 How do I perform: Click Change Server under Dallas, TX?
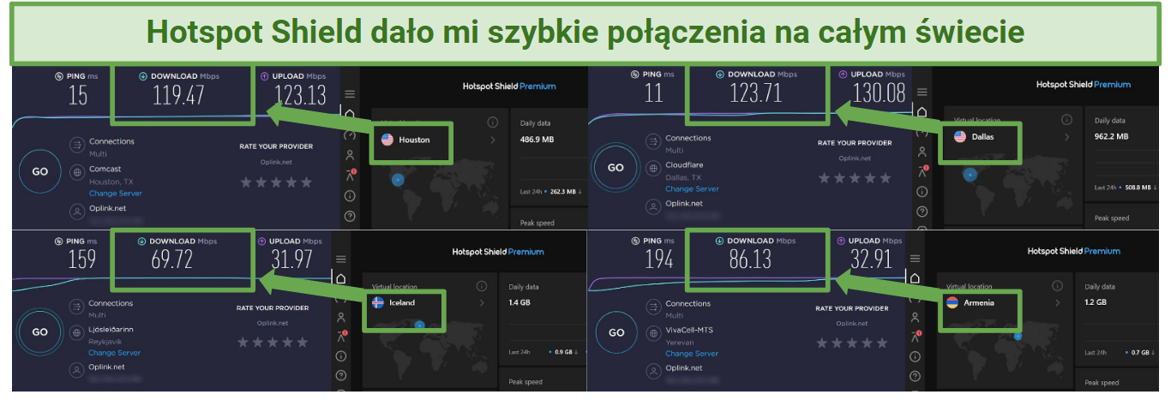(691, 189)
